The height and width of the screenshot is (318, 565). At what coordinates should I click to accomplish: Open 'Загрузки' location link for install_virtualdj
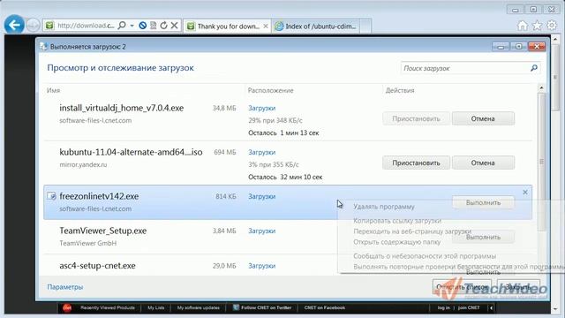(x=261, y=108)
